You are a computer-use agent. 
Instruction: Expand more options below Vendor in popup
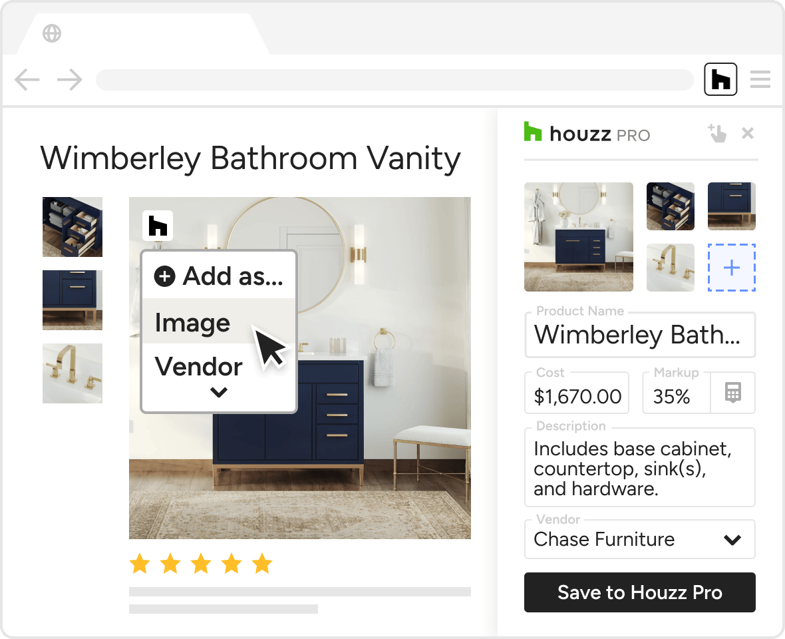pyautogui.click(x=219, y=392)
